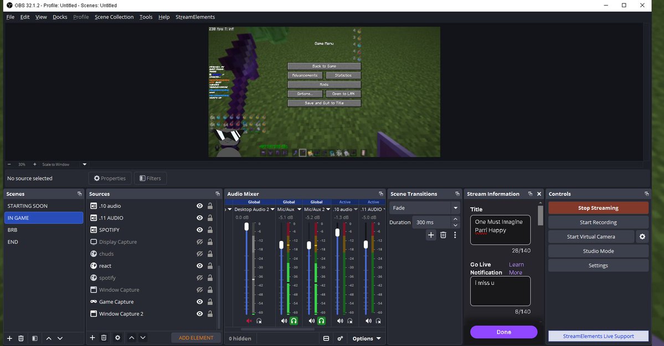Image resolution: width=664 pixels, height=346 pixels.
Task: Pop out the Audio Mixer dock icon
Action: click(380, 194)
